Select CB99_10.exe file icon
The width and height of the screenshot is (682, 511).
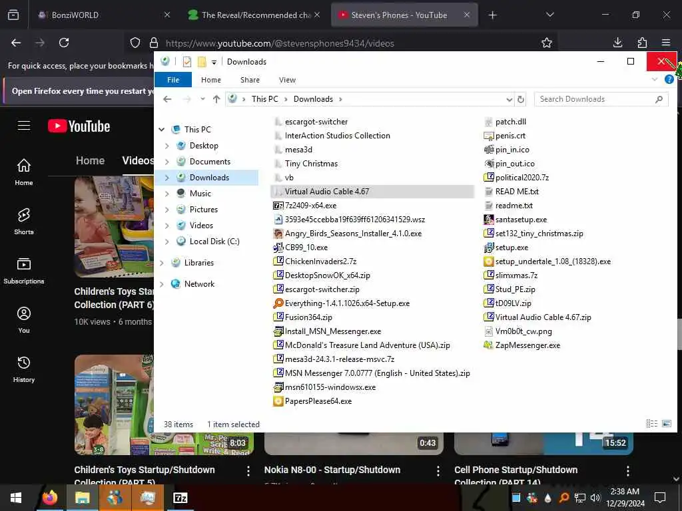click(278, 248)
